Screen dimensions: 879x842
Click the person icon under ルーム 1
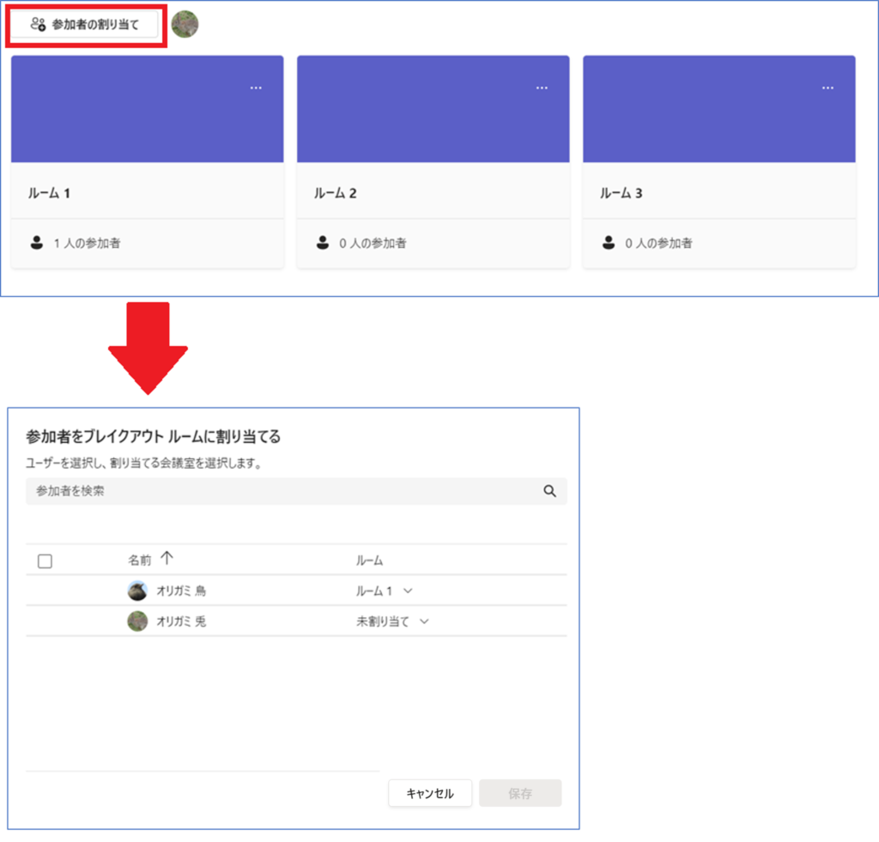[37, 243]
